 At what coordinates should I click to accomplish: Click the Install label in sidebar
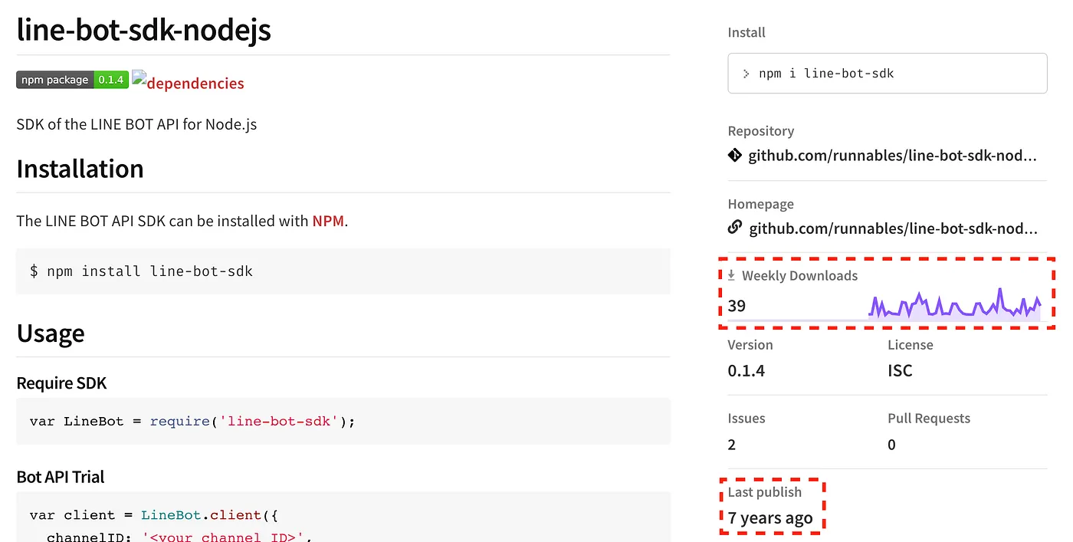click(x=747, y=32)
